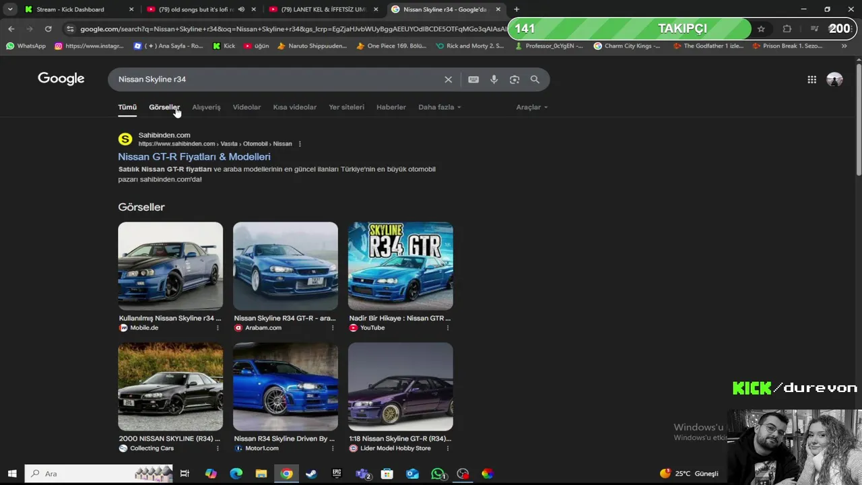Go back with the browser back arrow
The image size is (862, 485).
11,29
